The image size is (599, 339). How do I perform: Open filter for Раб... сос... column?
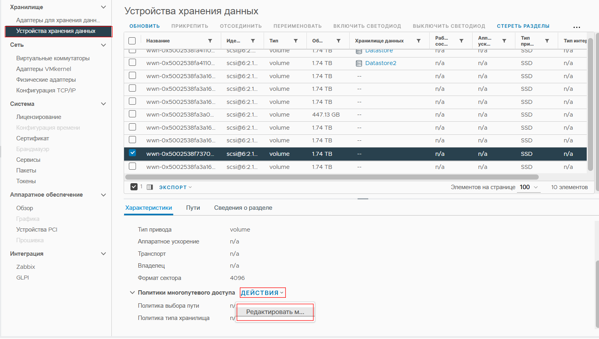point(461,41)
